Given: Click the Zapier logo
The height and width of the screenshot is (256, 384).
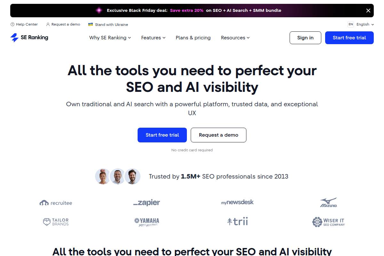Looking at the screenshot, I should click(x=147, y=203).
